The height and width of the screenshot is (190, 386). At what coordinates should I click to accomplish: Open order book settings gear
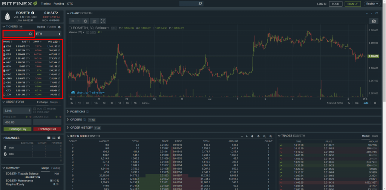tap(259, 136)
